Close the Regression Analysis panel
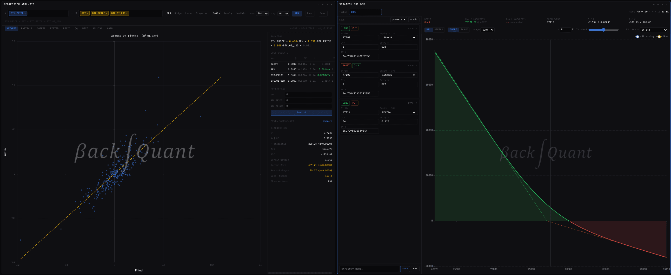This screenshot has height=275, width=671. click(x=331, y=4)
